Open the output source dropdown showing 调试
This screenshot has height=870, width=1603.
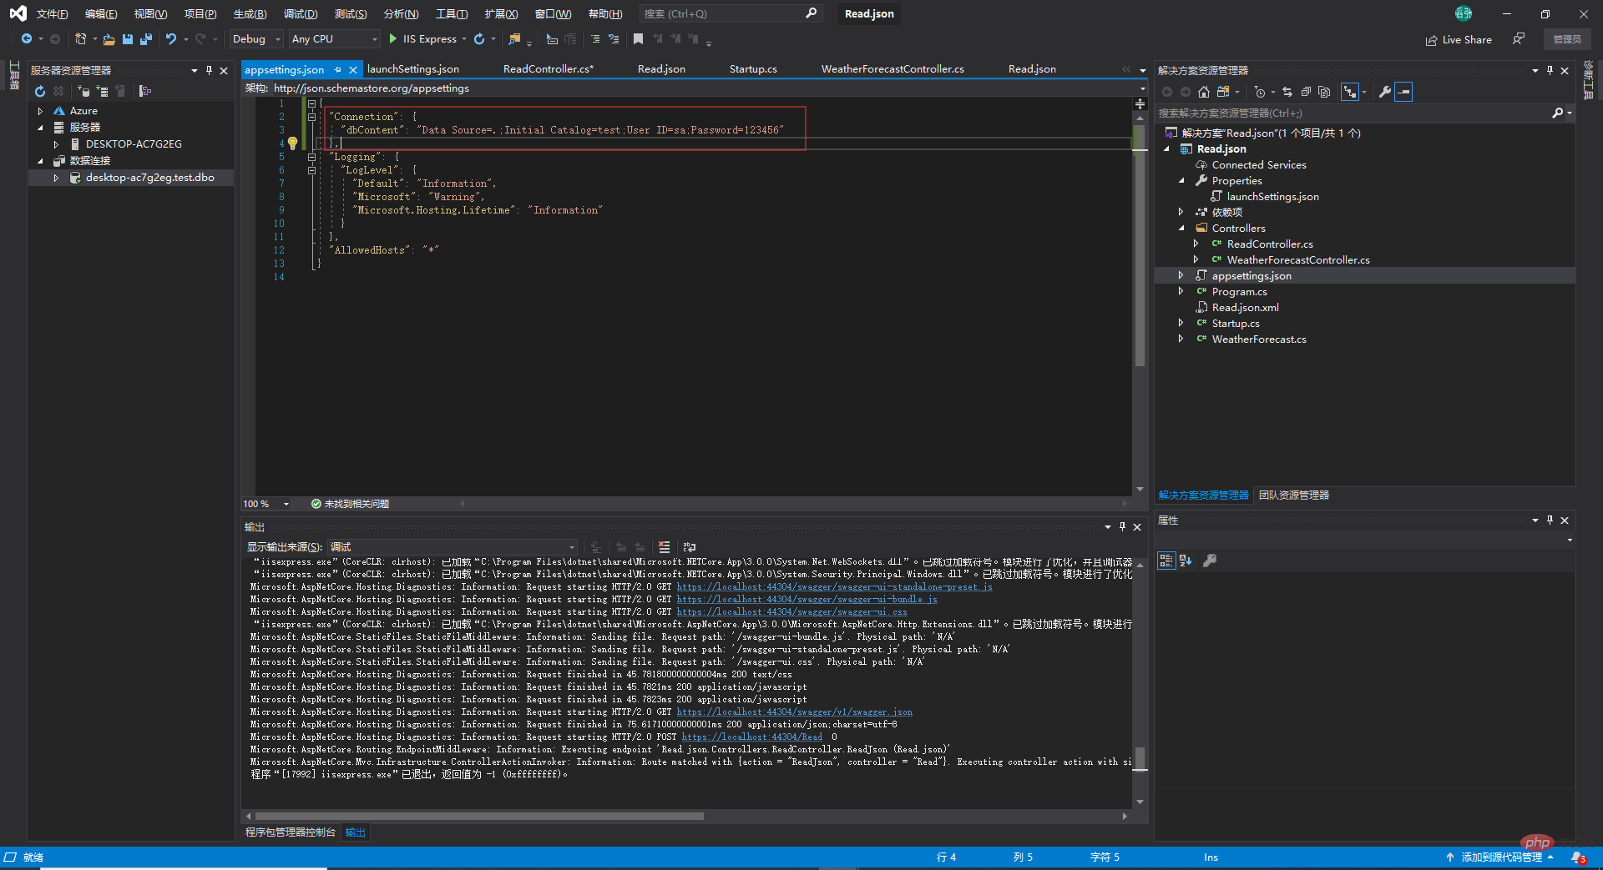click(x=452, y=547)
